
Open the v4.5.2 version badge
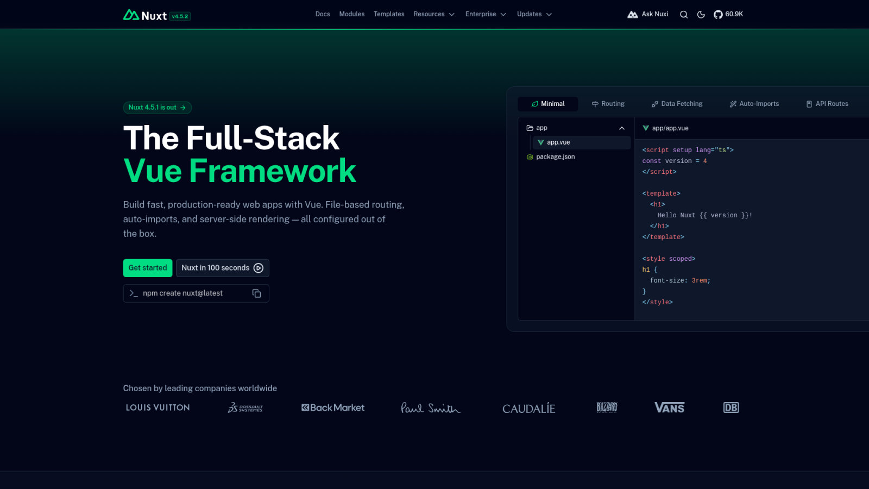(180, 16)
